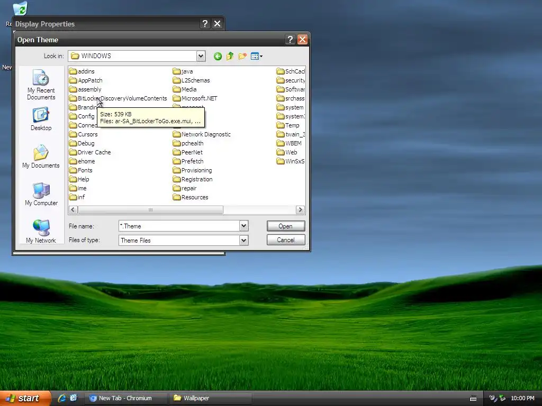Go back using the green Back arrow icon
542x406 pixels.
(x=218, y=56)
